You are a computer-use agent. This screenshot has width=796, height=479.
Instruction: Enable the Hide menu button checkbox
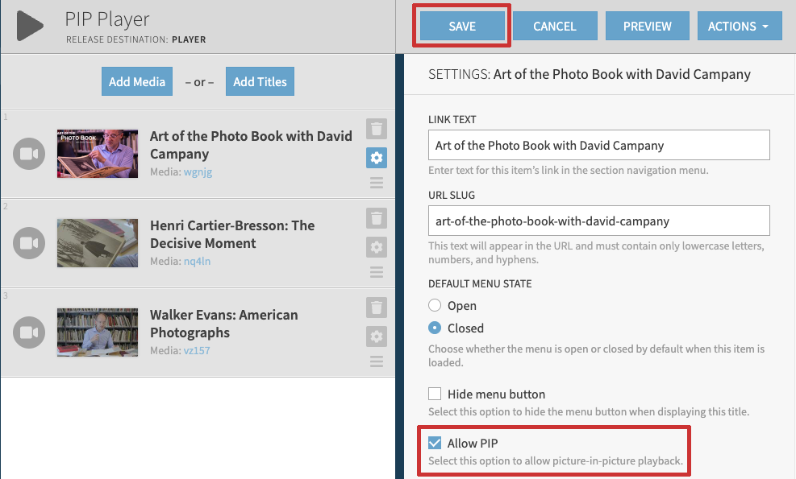pyautogui.click(x=436, y=394)
